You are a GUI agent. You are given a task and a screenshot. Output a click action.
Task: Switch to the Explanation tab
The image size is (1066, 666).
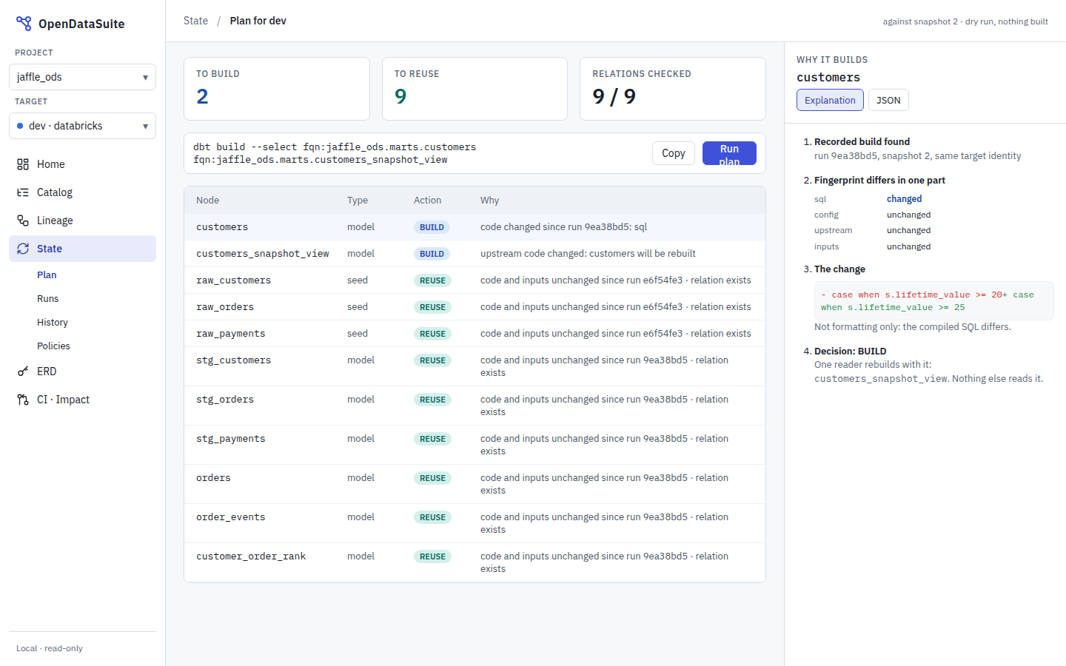(x=830, y=100)
